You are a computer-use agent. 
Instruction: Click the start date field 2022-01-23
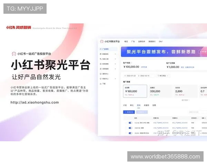131,76
